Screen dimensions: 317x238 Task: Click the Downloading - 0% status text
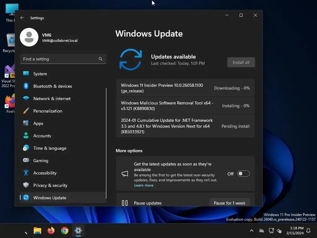point(232,88)
